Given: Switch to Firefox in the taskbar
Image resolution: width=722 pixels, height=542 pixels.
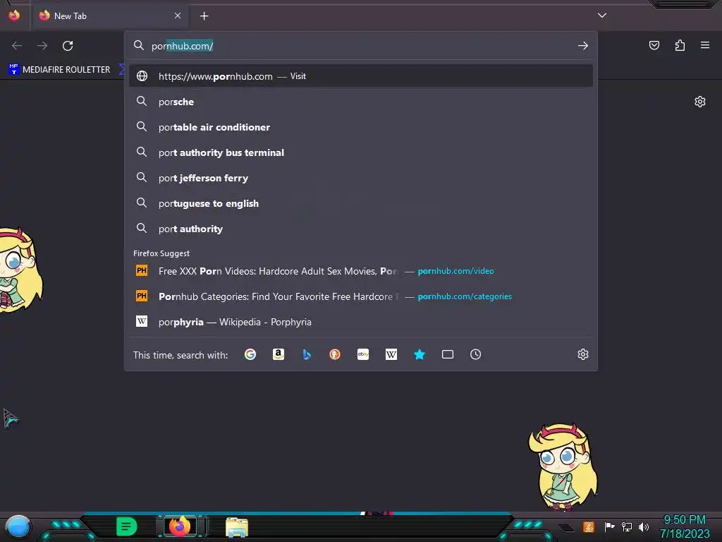Looking at the screenshot, I should coord(180,526).
